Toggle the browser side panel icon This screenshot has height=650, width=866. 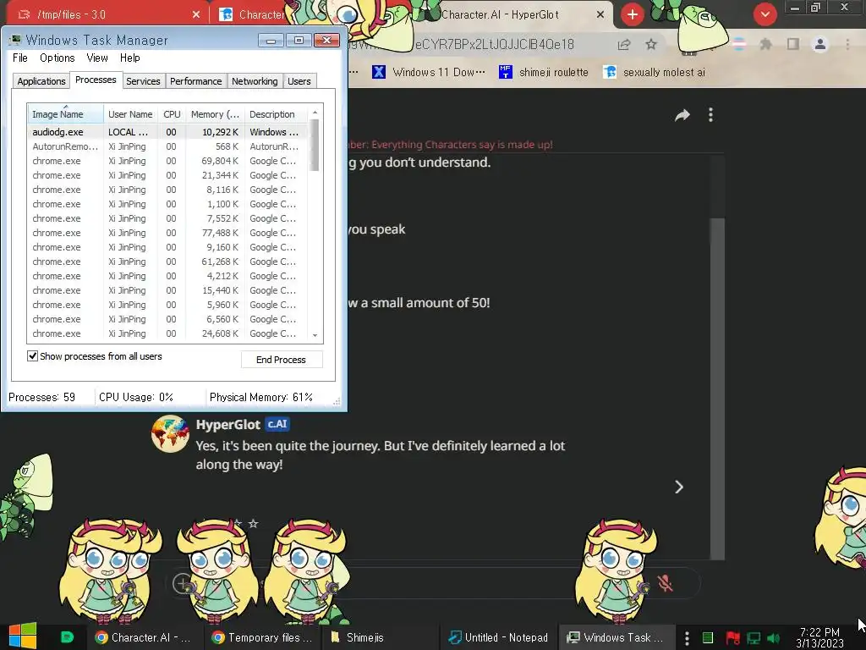coord(793,44)
